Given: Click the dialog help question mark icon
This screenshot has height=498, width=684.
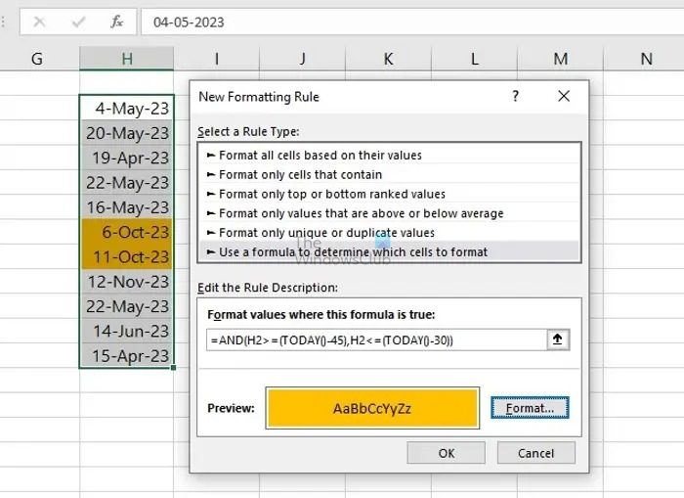Looking at the screenshot, I should [515, 96].
